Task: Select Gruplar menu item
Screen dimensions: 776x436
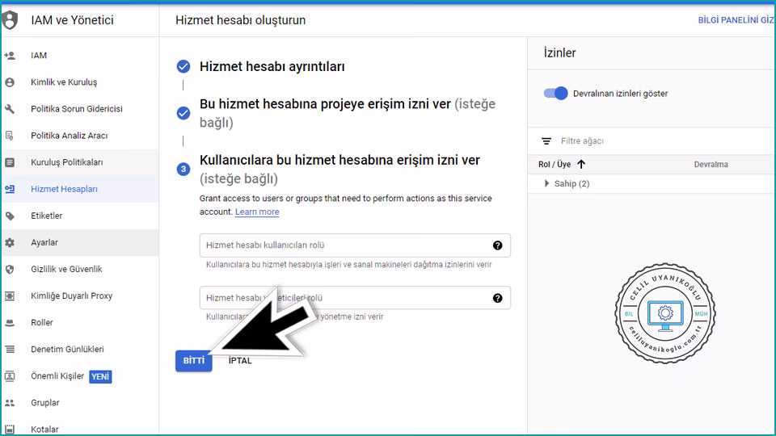Action: [80, 402]
